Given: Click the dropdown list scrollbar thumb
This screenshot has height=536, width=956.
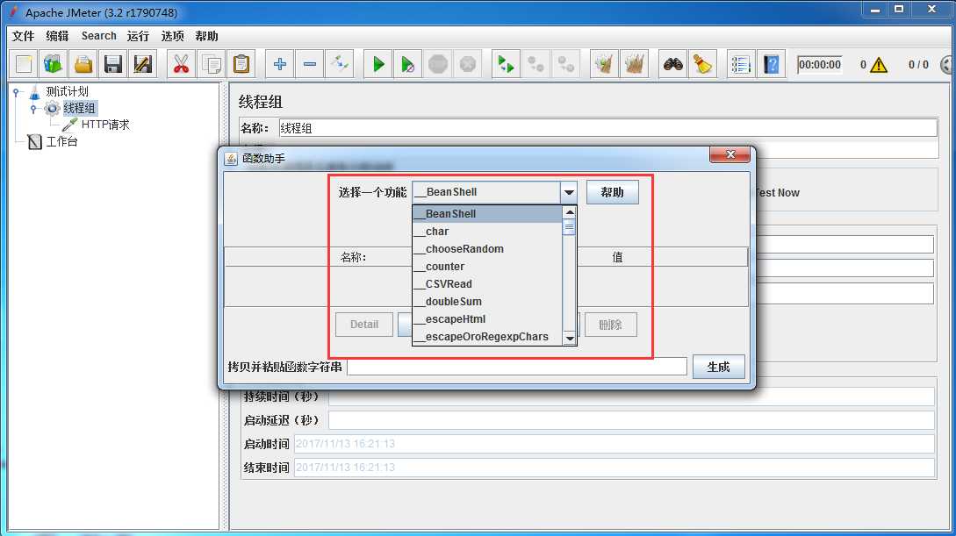Looking at the screenshot, I should pyautogui.click(x=570, y=228).
